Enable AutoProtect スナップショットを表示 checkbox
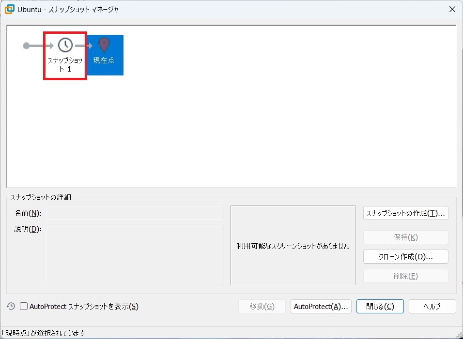This screenshot has width=463, height=339. 24,306
